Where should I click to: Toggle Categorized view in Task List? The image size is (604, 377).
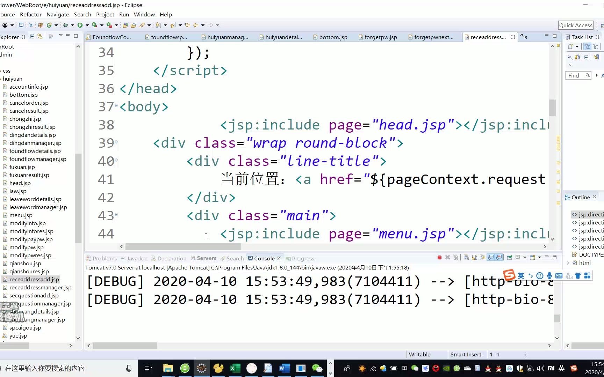[x=587, y=46]
